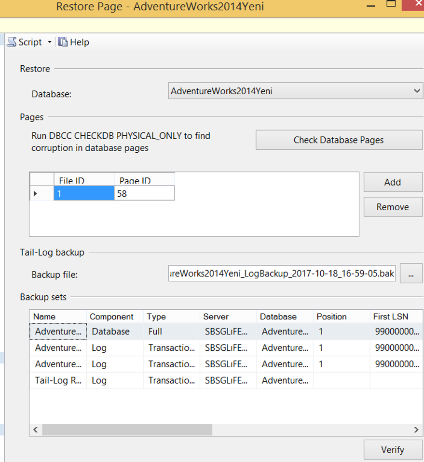This screenshot has height=462, width=424.
Task: Click the First LSN column header
Action: pos(396,317)
